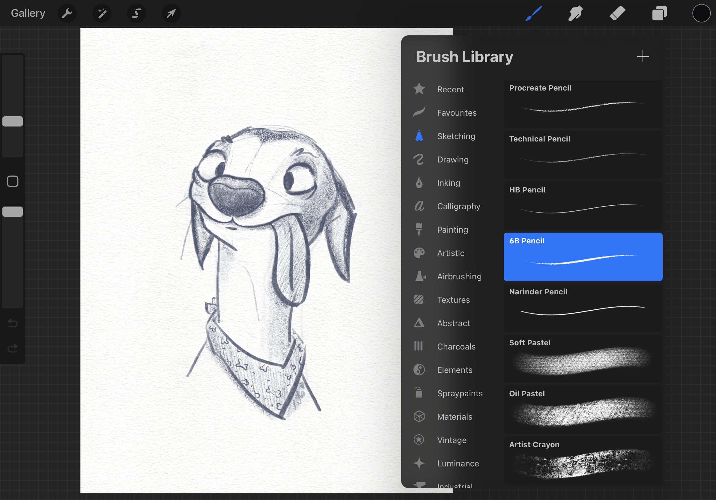Select the Smudge tool
This screenshot has width=716, height=500.
575,13
